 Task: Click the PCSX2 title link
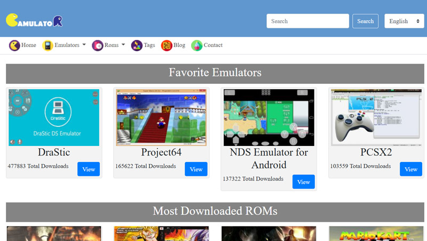coord(376,152)
